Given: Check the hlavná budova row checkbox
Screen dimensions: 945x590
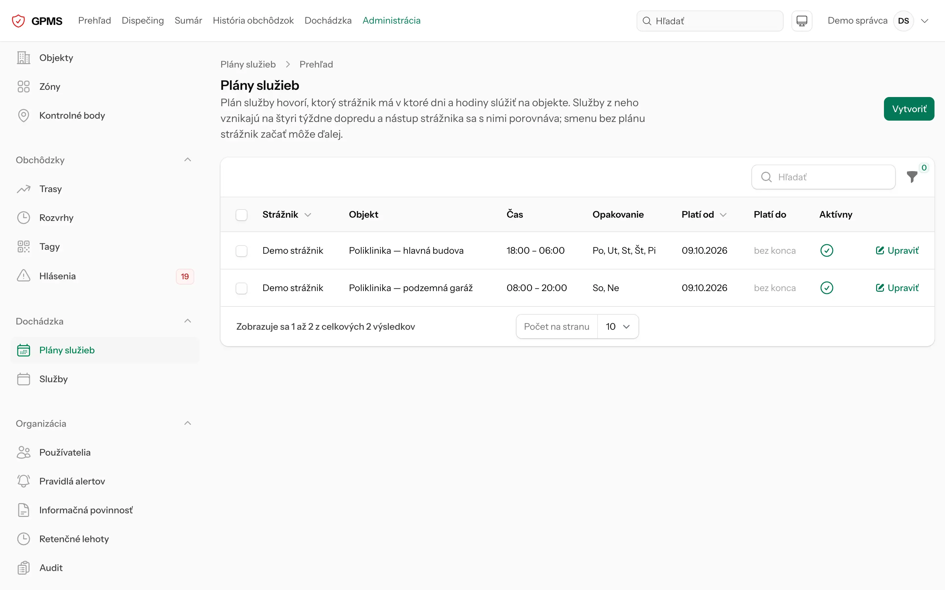Looking at the screenshot, I should coord(241,250).
